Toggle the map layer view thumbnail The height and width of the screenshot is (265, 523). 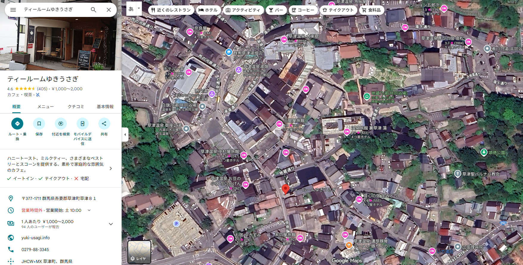click(139, 252)
